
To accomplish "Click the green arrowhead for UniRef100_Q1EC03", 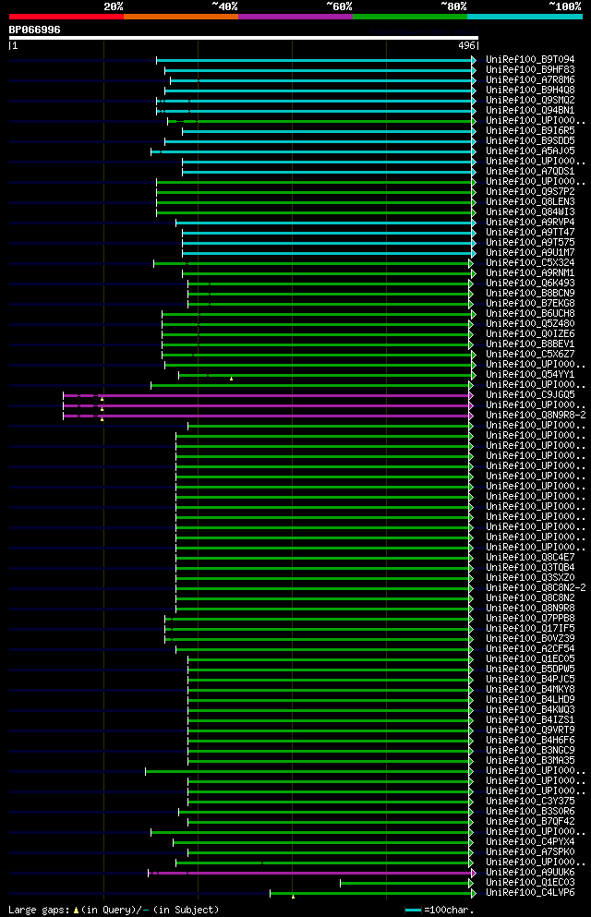I will pos(471,883).
